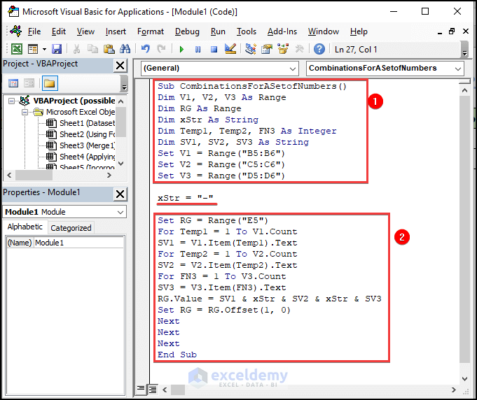The height and width of the screenshot is (400, 477).
Task: Open the Tools menu
Action: click(247, 31)
